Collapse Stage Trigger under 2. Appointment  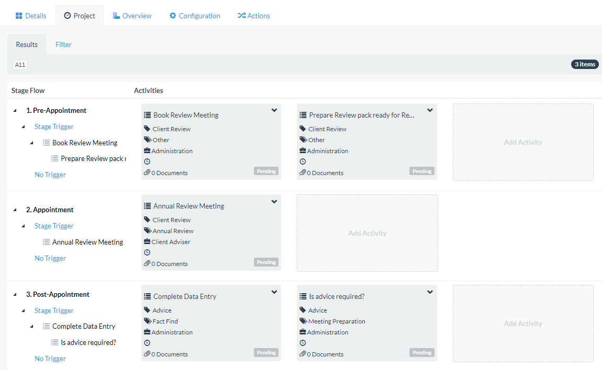23,226
